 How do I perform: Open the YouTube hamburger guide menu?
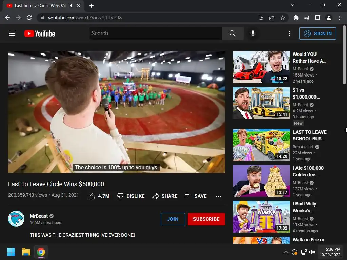[x=12, y=34]
